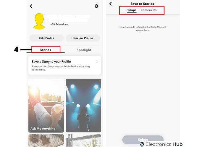Open settings with the gear icon
This screenshot has width=207, height=147.
pos(96,6)
